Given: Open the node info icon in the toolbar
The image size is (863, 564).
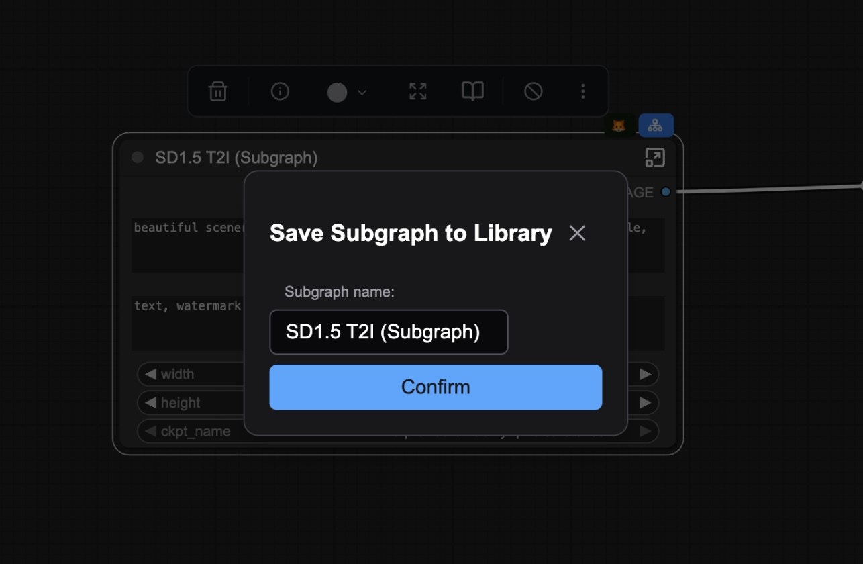Looking at the screenshot, I should [280, 91].
